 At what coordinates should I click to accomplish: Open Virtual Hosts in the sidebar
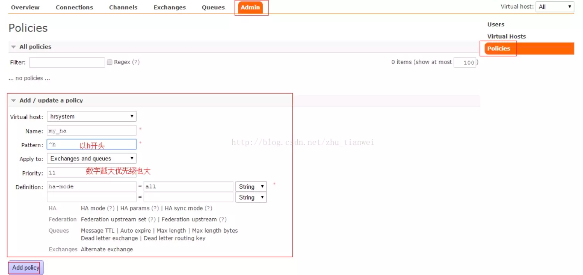506,37
